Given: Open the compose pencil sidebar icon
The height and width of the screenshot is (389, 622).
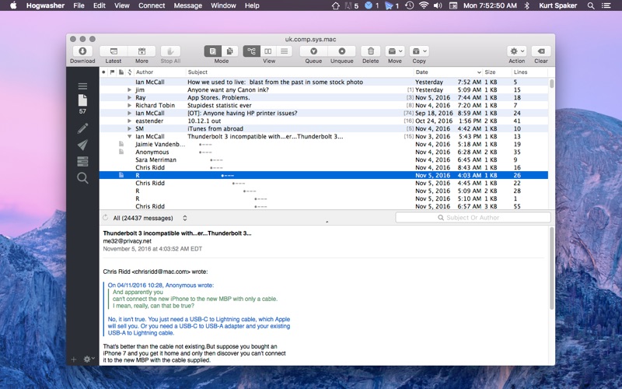Looking at the screenshot, I should (82, 128).
